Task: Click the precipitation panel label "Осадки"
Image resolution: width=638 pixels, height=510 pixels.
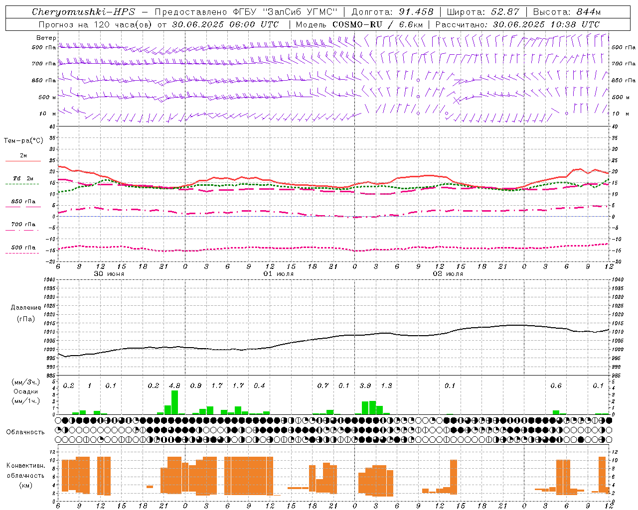Action: pyautogui.click(x=25, y=391)
